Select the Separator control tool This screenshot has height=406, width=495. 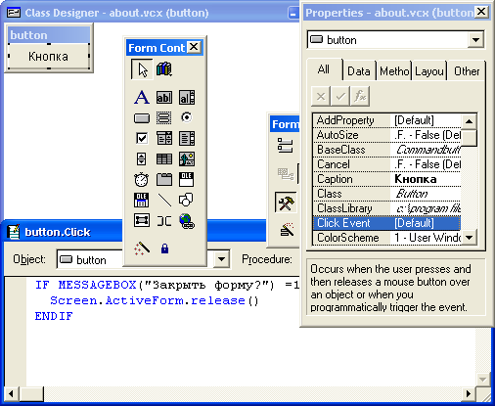[164, 221]
